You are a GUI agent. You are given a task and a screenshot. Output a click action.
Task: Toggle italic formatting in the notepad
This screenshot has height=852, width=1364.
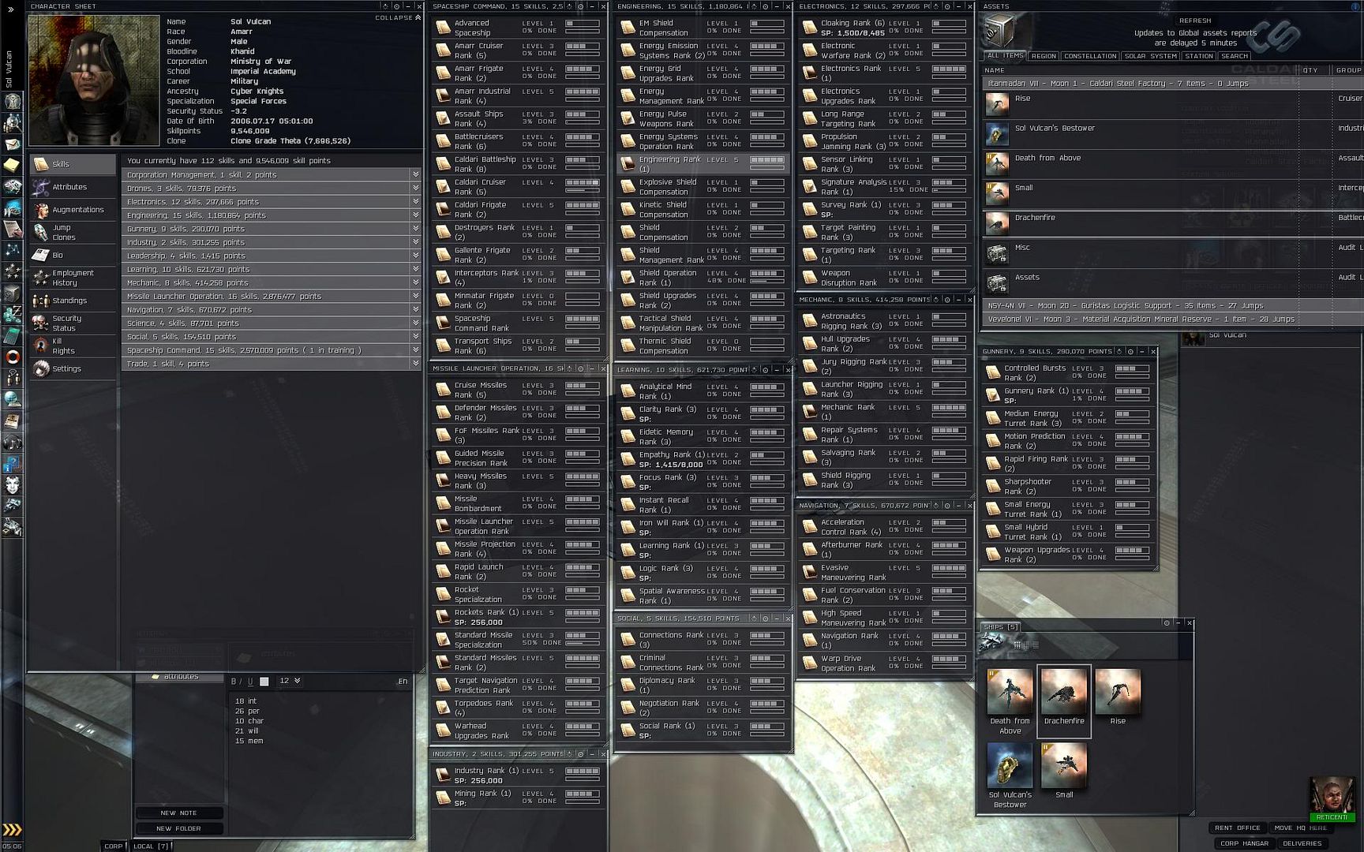tap(242, 681)
